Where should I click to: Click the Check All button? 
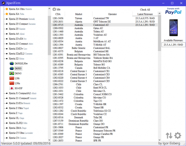point(145,10)
